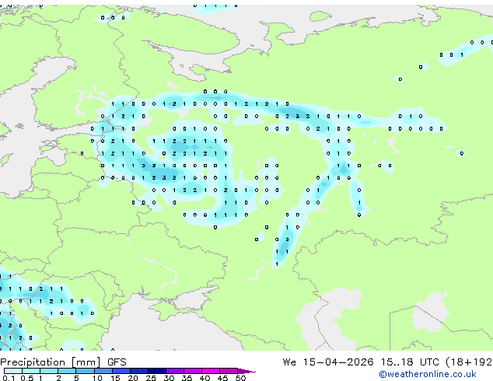The height and width of the screenshot is (381, 493).
Task: Pick the 5–10 mm light blue legend swatch
Action: tap(85, 371)
